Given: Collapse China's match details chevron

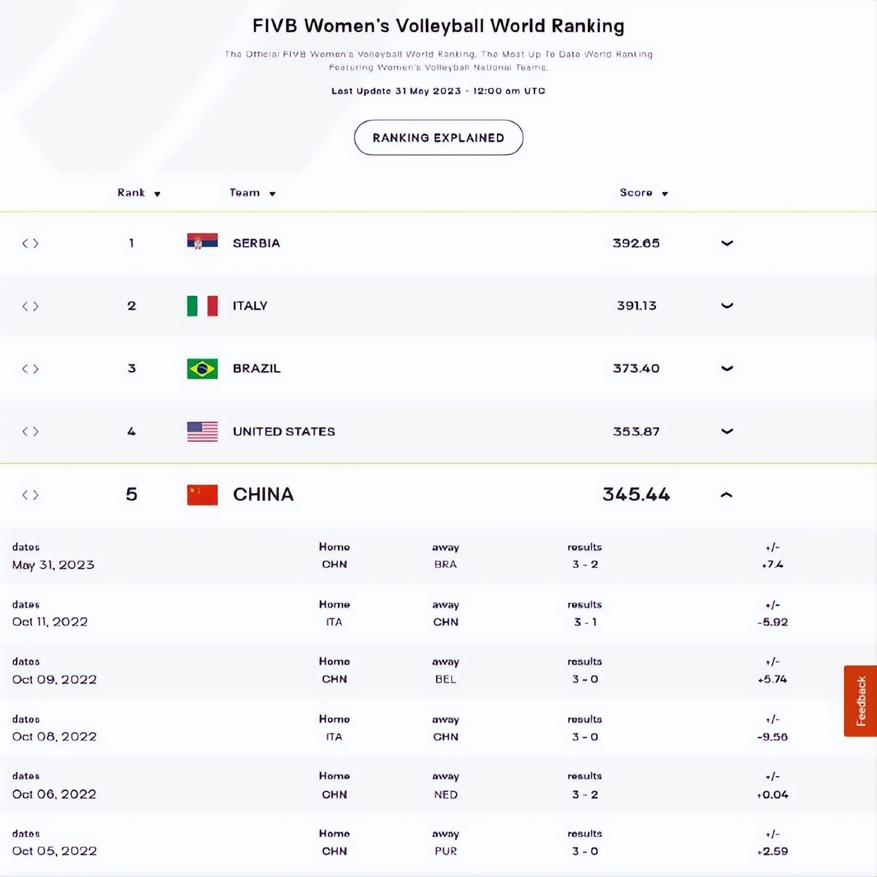Looking at the screenshot, I should coord(726,495).
